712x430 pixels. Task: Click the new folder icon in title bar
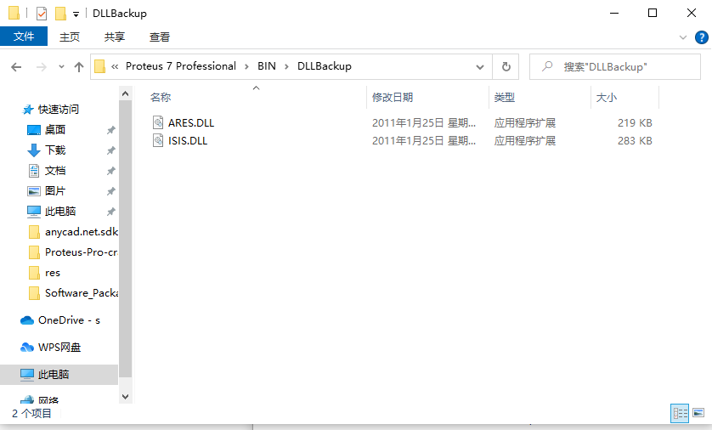[60, 14]
